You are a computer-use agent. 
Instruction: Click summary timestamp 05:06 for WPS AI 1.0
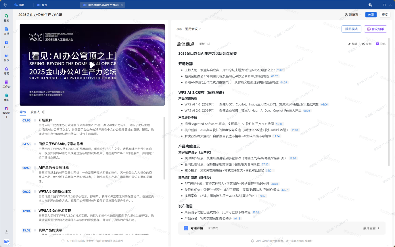click(325, 105)
